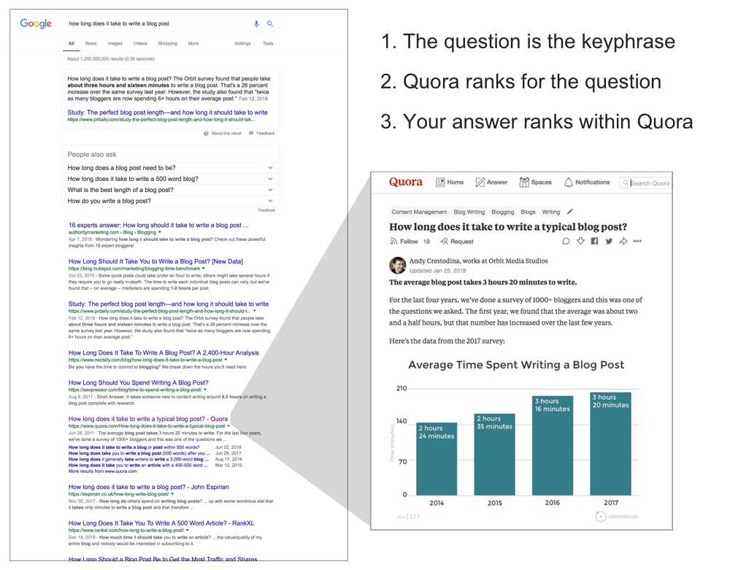Switch to the News search tab
Screen dimensions: 730x570
(x=91, y=43)
